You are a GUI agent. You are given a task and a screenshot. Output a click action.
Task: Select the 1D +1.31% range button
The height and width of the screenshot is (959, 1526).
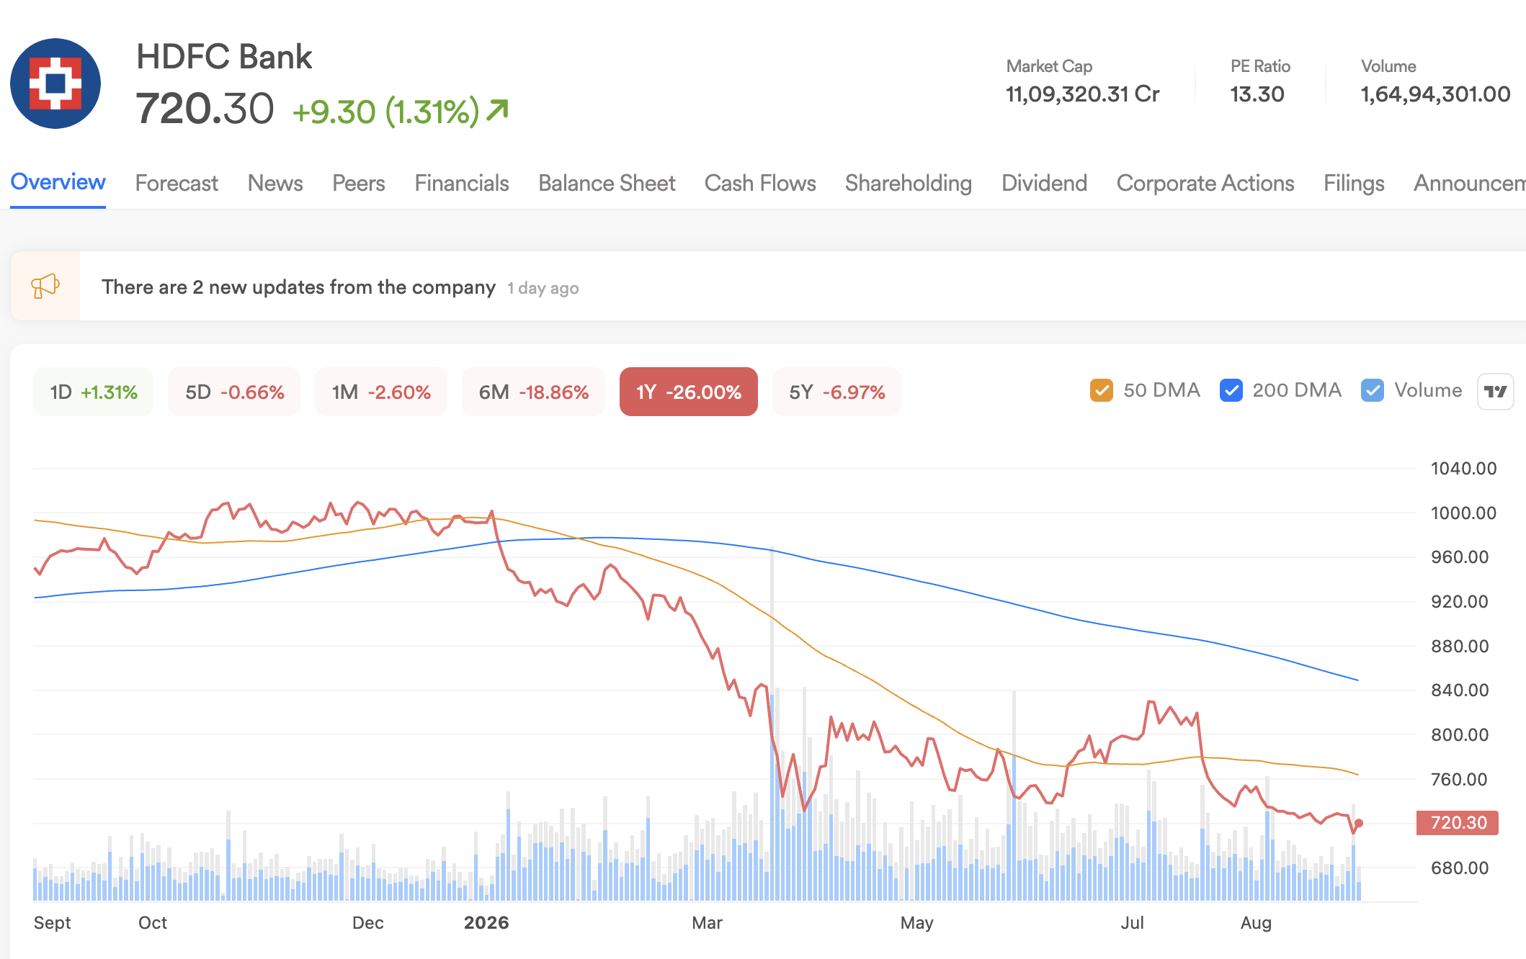[x=94, y=392]
